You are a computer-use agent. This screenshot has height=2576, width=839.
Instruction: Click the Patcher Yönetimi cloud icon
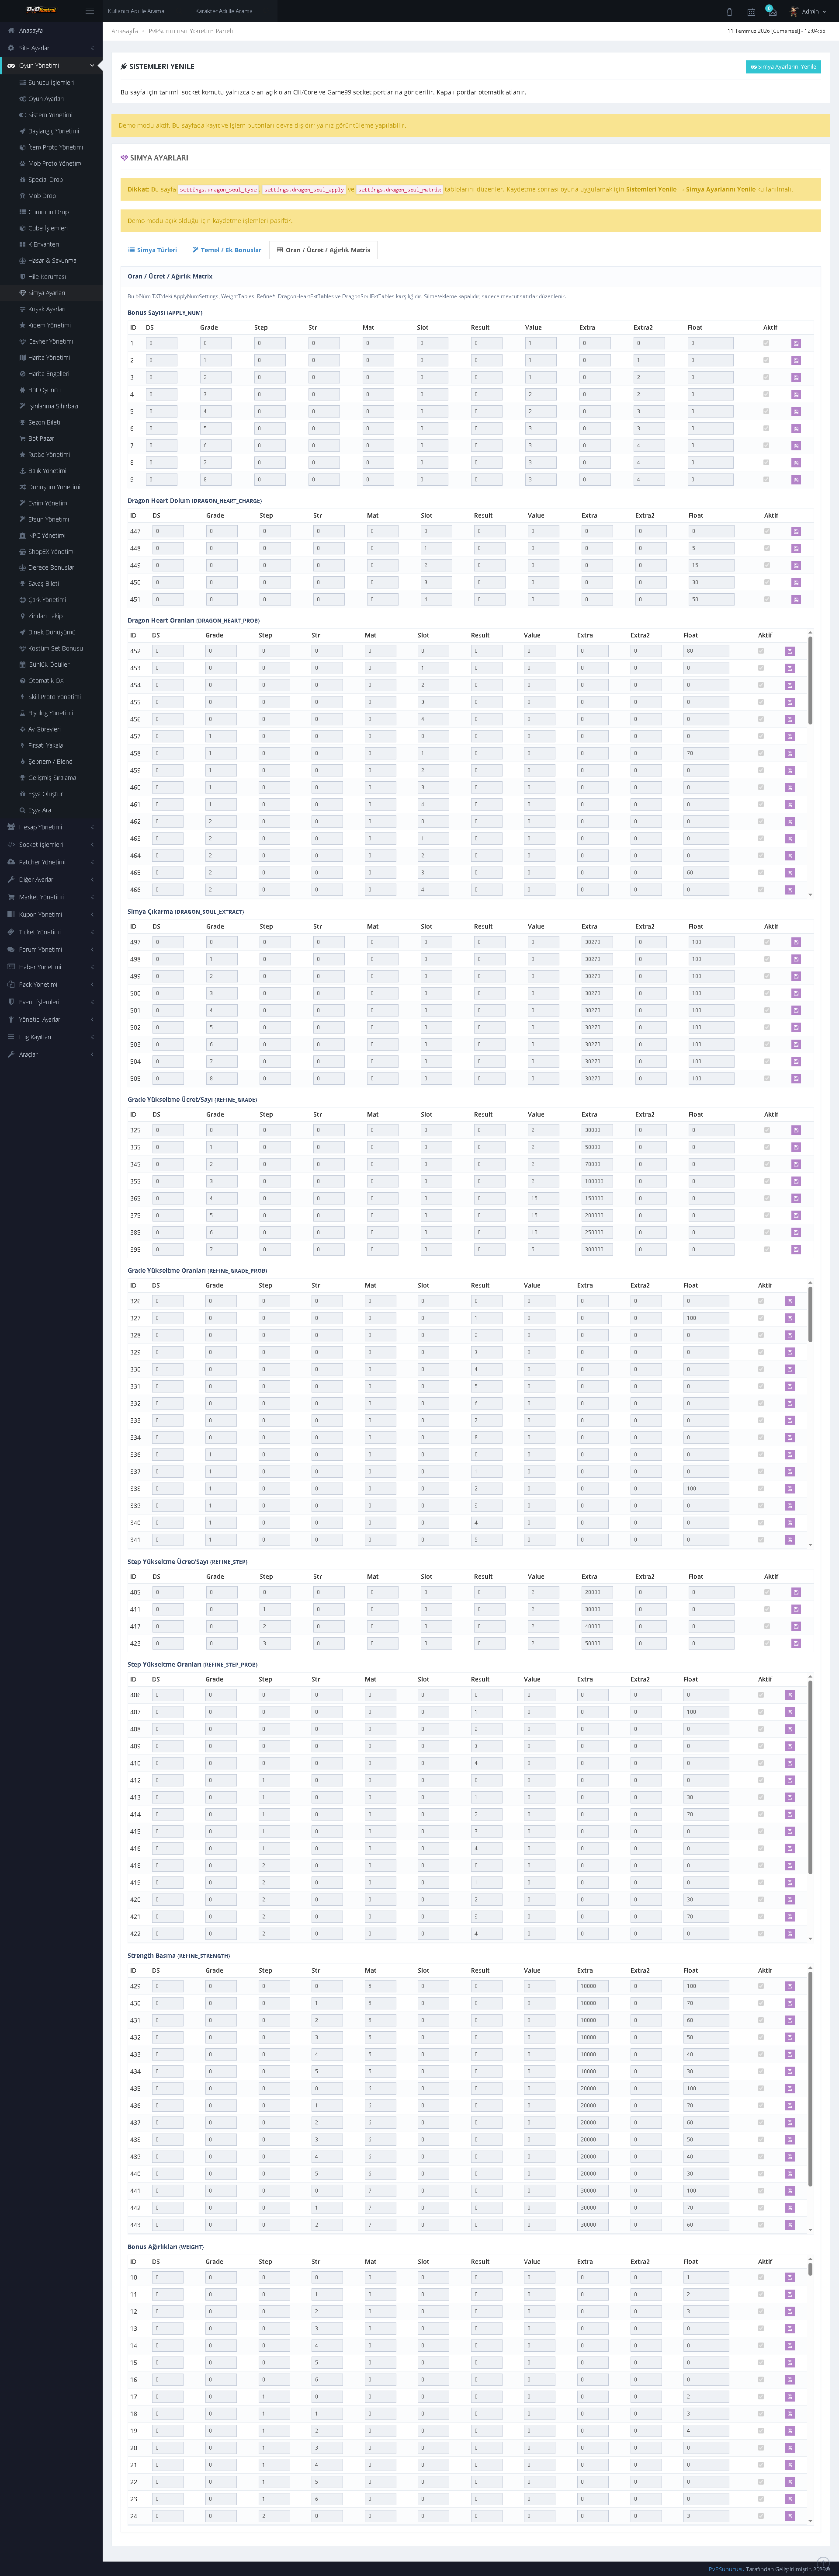(x=11, y=862)
